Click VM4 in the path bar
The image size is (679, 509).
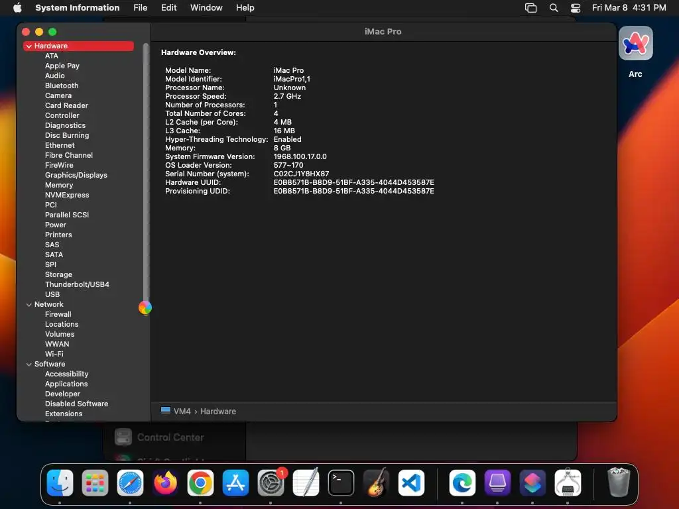(x=182, y=411)
